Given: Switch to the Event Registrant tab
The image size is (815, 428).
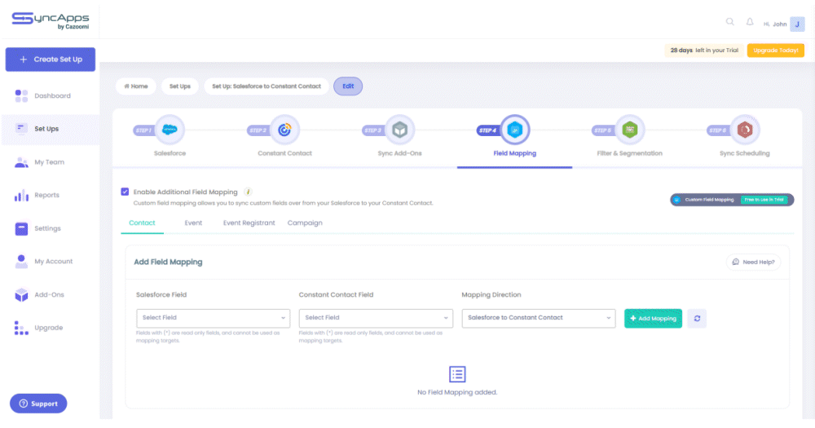Looking at the screenshot, I should point(249,223).
